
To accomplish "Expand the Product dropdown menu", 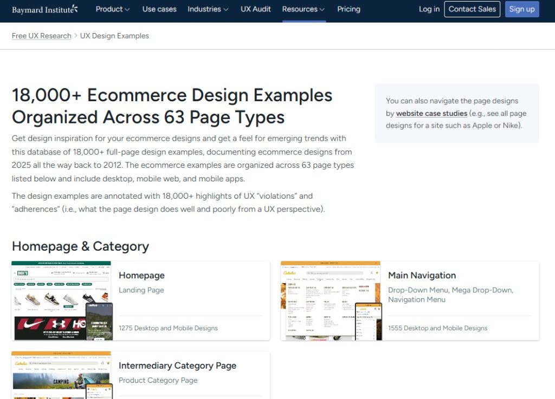I will [112, 9].
